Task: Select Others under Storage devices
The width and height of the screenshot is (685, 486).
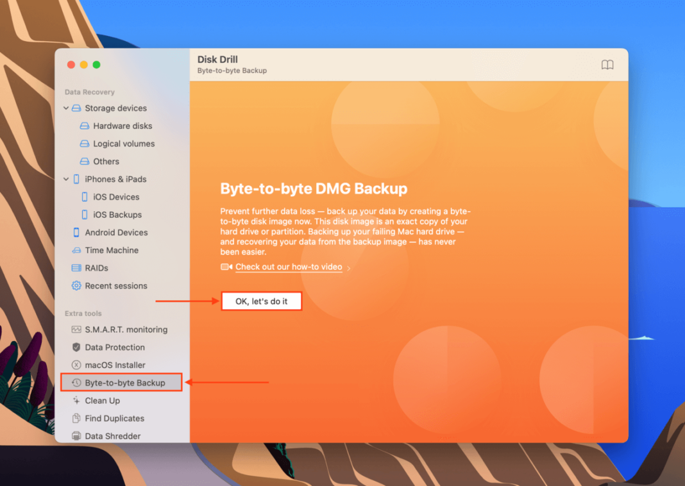Action: [x=106, y=161]
